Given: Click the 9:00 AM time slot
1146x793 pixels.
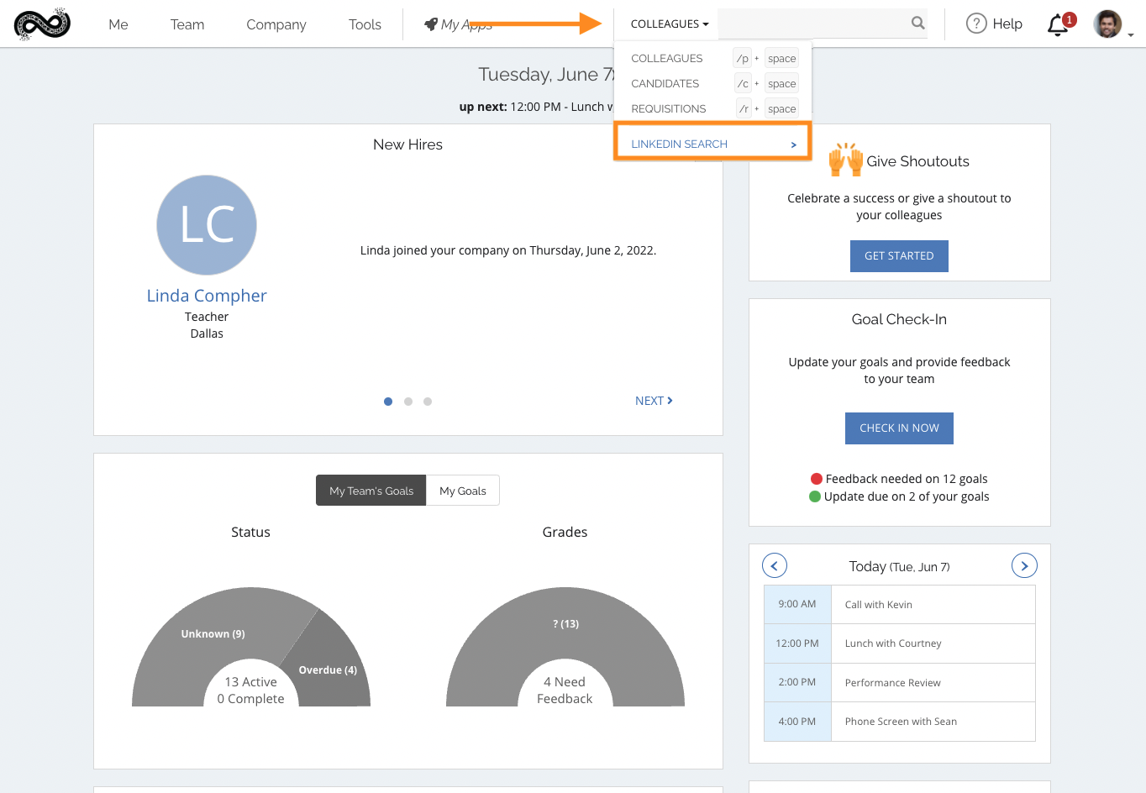Looking at the screenshot, I should 797,604.
